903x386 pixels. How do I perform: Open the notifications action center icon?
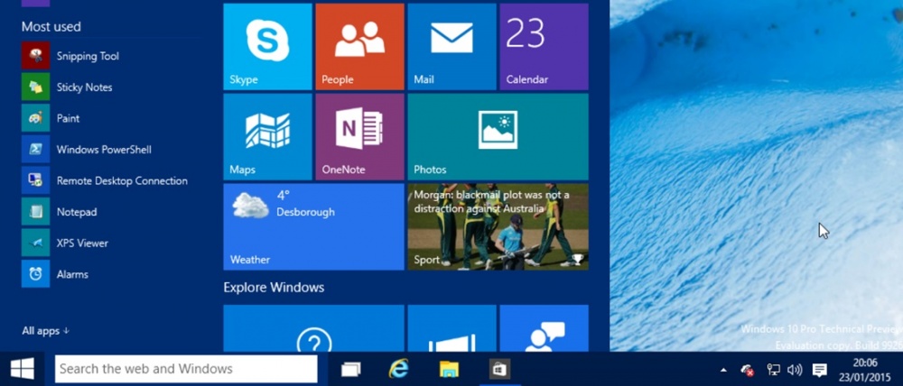(819, 370)
